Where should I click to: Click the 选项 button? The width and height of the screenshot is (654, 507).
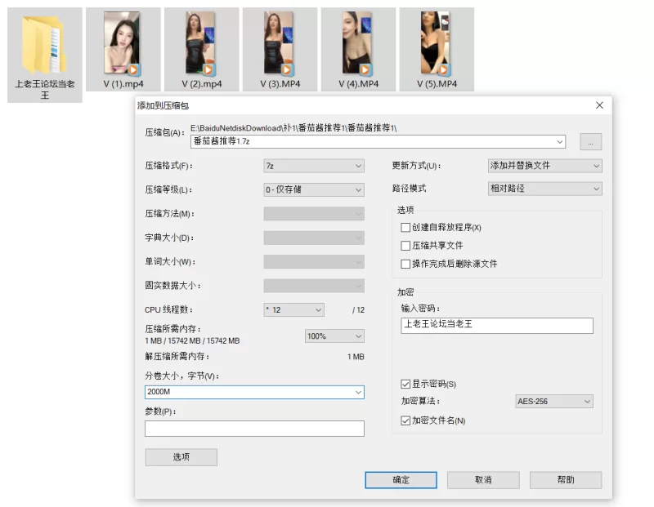coord(181,457)
